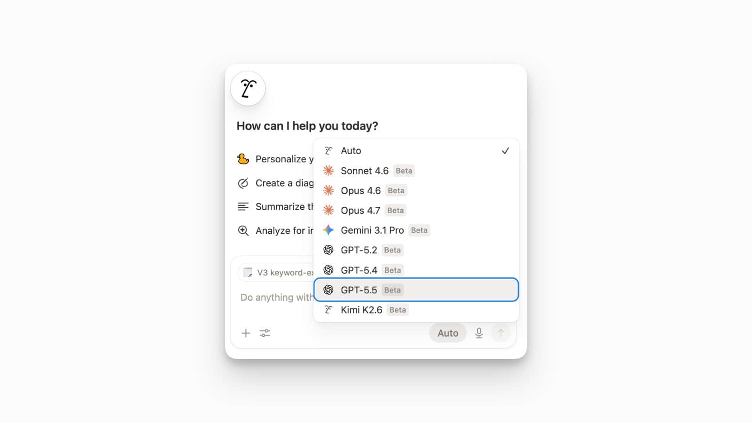Viewport: 752px width, 423px height.
Task: Click the plus icon to attach files
Action: pyautogui.click(x=246, y=333)
